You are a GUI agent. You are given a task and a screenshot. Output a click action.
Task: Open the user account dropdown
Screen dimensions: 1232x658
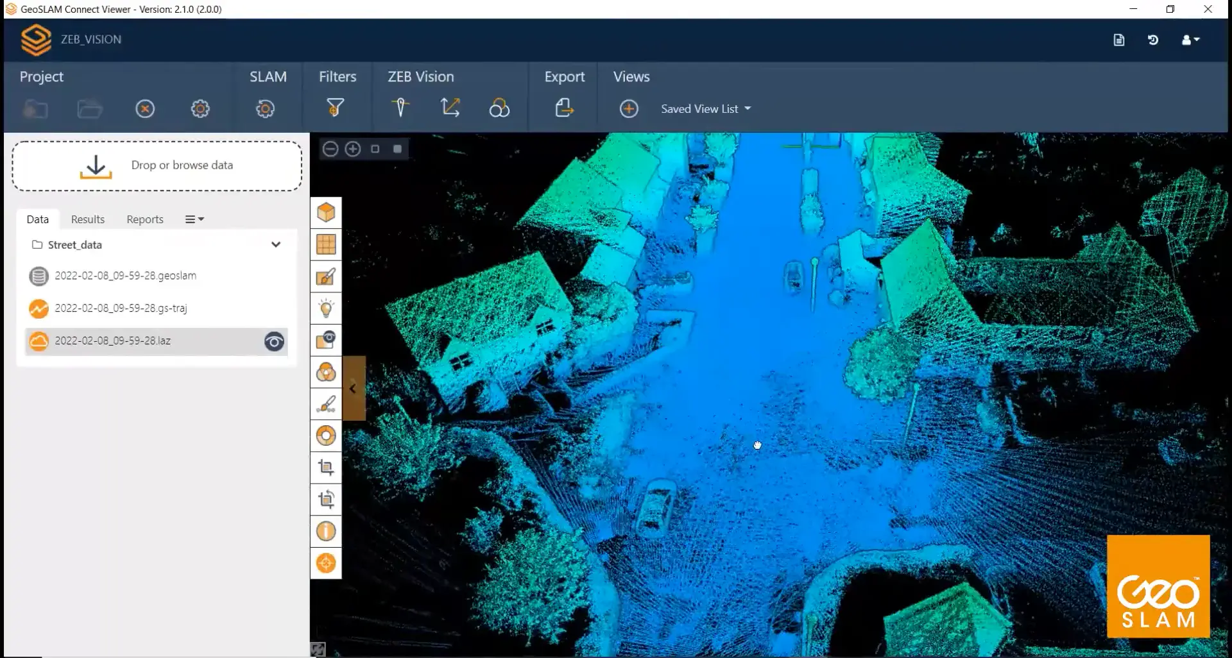point(1190,40)
